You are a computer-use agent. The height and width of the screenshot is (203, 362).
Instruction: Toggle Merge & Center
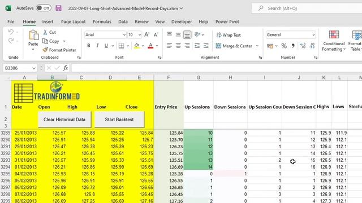point(234,46)
